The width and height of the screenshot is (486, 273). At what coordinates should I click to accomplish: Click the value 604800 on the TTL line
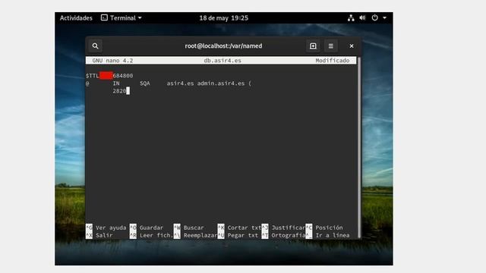(123, 76)
